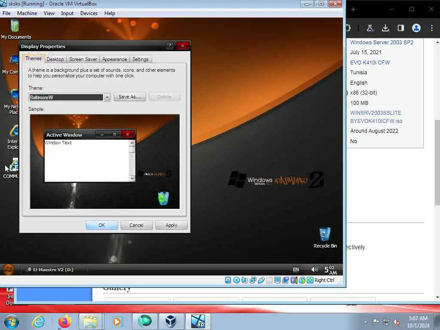Click the Save As... button

[130, 97]
